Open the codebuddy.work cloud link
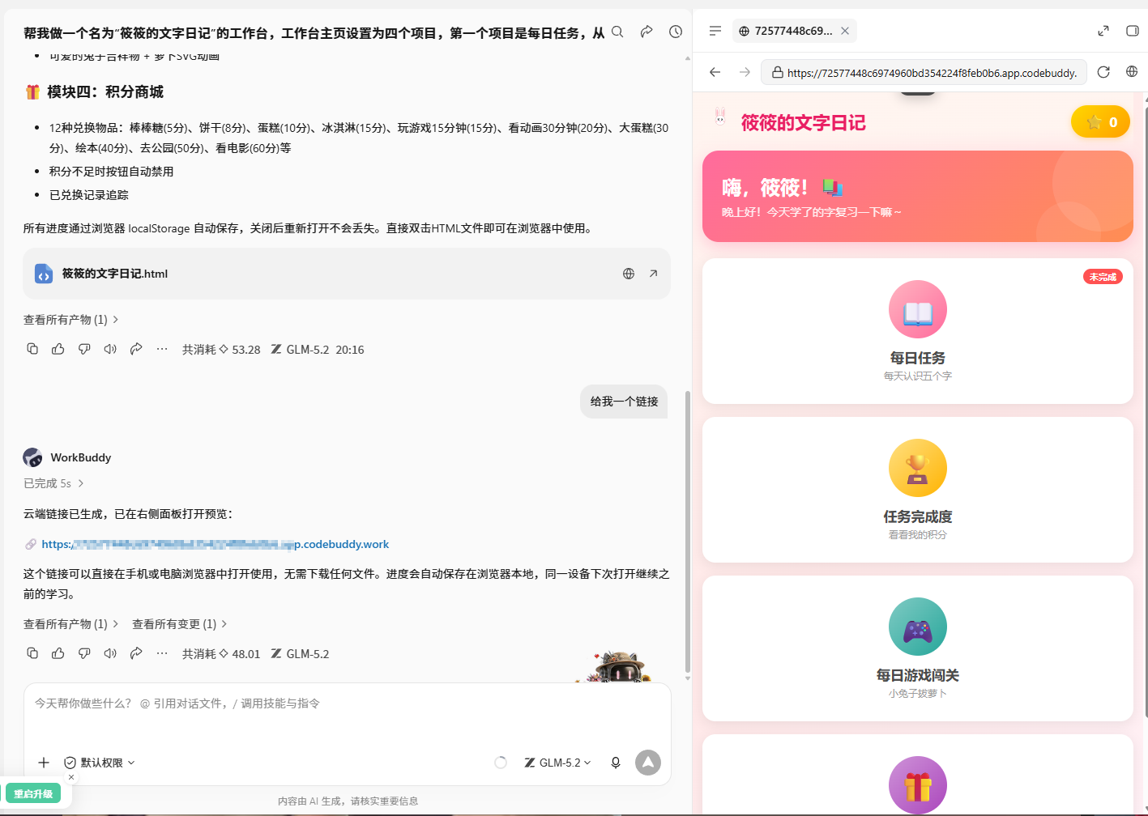The height and width of the screenshot is (816, 1148). point(216,544)
